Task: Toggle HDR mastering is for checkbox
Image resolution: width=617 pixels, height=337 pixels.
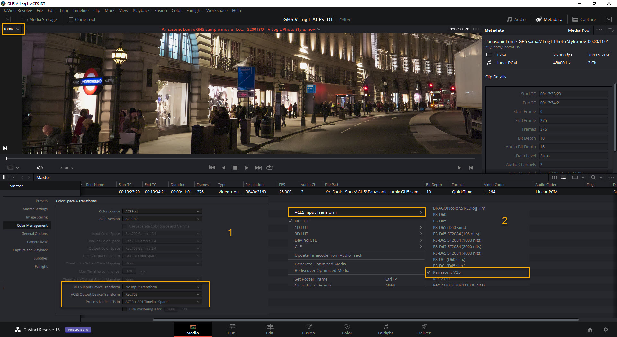Action: 125,309
